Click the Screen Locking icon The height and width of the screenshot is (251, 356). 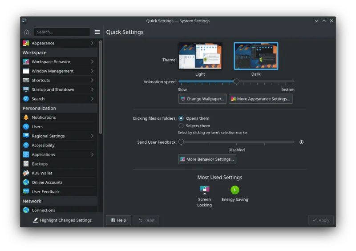coord(204,190)
